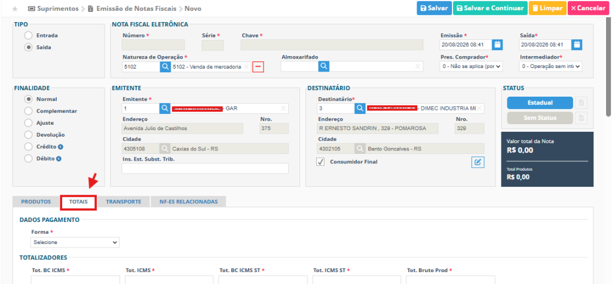612x284 pixels.
Task: Click the edit Destinatário pencil icon
Action: [x=478, y=162]
